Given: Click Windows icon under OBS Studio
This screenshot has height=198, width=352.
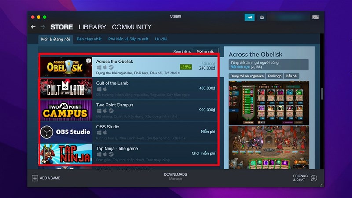Looking at the screenshot, I should pyautogui.click(x=99, y=132).
